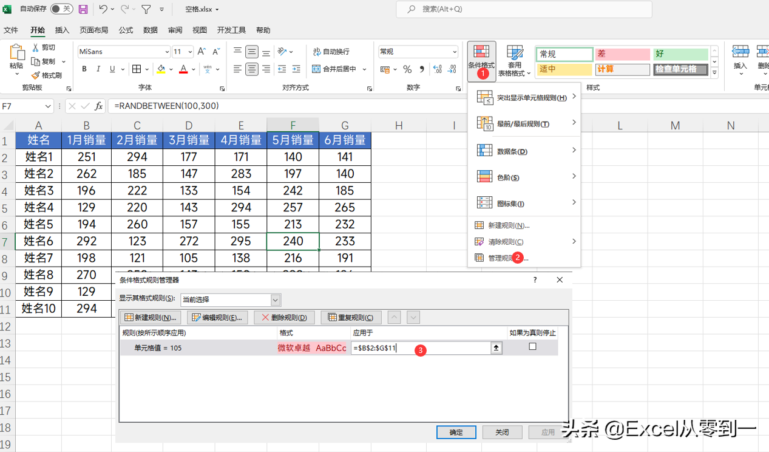Click the save icon in title bar

click(83, 9)
